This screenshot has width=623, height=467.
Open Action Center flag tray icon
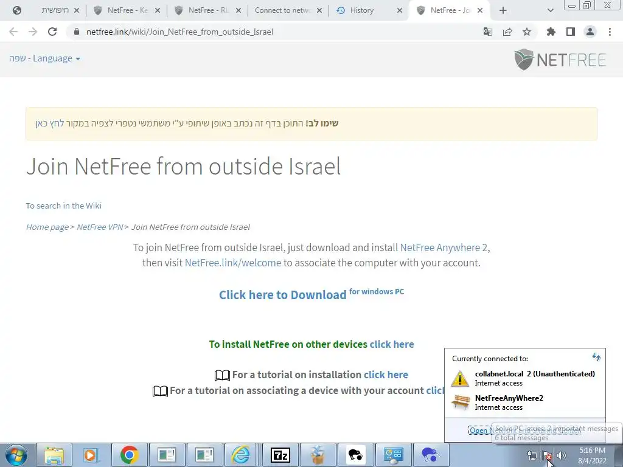pyautogui.click(x=547, y=455)
